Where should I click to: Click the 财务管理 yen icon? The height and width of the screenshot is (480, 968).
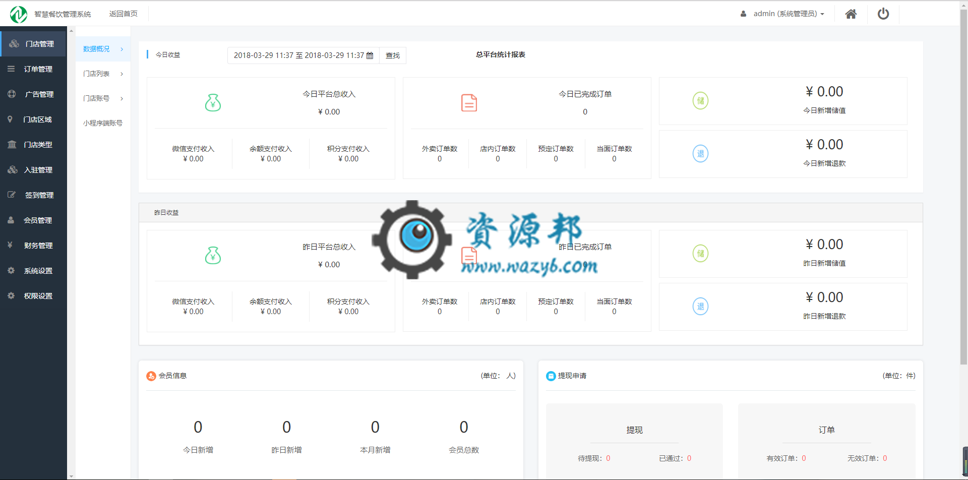pyautogui.click(x=10, y=245)
